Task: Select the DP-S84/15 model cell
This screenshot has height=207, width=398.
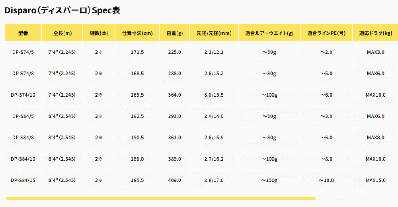Action: pyautogui.click(x=23, y=180)
